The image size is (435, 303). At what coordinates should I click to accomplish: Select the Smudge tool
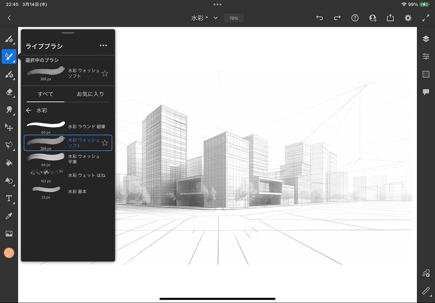click(x=9, y=110)
